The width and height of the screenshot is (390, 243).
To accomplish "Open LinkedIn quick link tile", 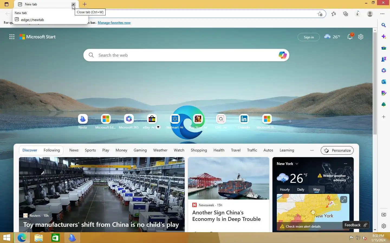I will click(244, 122).
